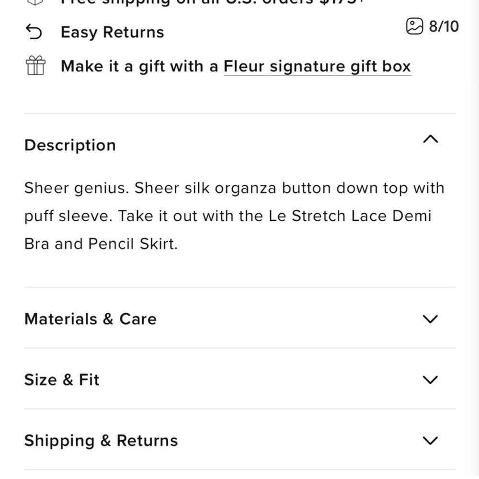479x479 pixels.
Task: Expand the Materials & Care chevron
Action: tap(431, 319)
